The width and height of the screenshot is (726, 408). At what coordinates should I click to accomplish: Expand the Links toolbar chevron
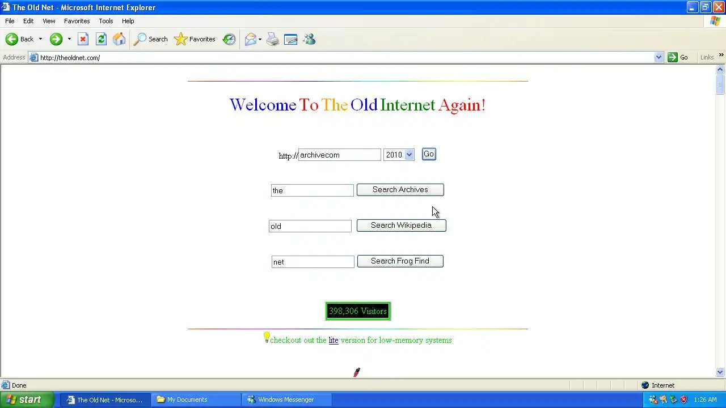pyautogui.click(x=721, y=55)
